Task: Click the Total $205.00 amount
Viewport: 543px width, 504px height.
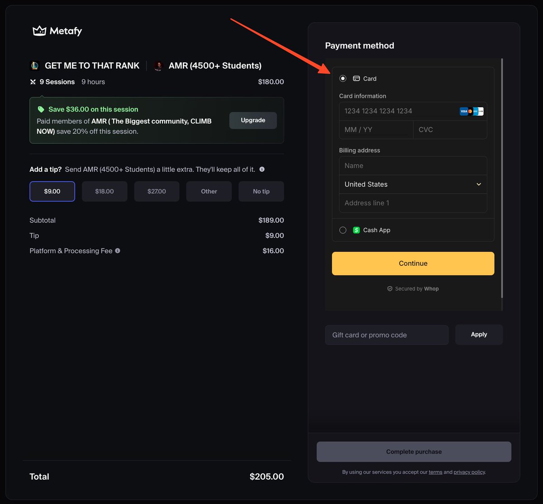Action: coord(267,476)
